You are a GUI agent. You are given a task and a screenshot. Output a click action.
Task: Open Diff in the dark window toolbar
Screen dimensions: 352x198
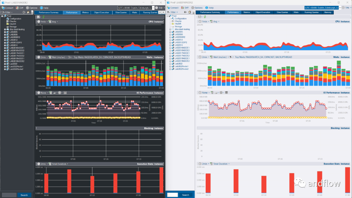[20, 8]
